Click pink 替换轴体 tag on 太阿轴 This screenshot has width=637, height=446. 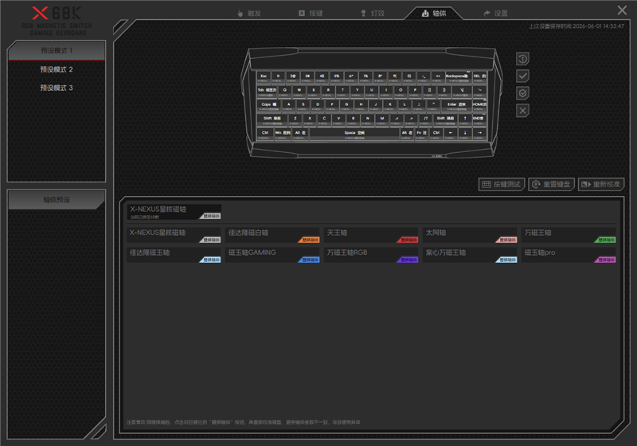click(x=506, y=240)
